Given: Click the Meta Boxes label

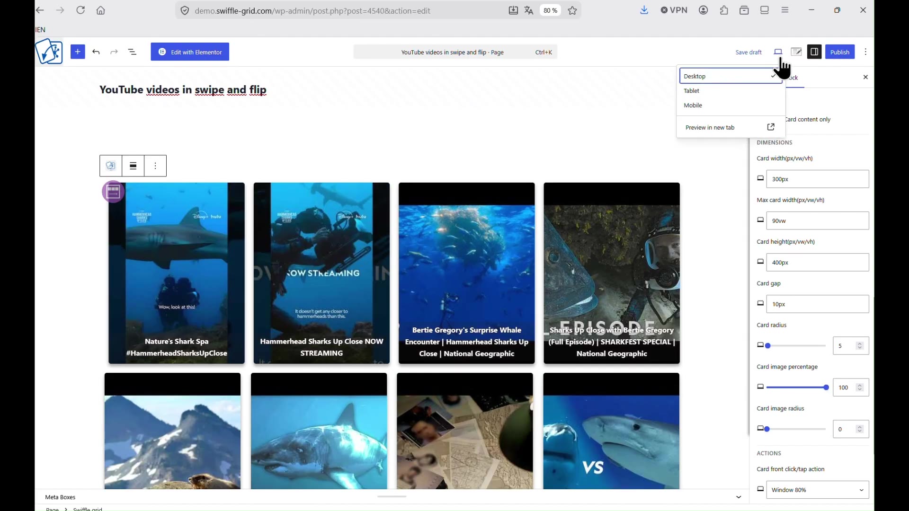Looking at the screenshot, I should (x=61, y=497).
